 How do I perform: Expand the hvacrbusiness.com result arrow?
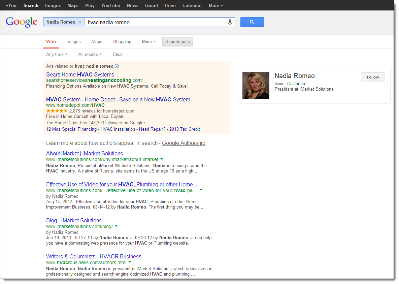[x=130, y=262]
